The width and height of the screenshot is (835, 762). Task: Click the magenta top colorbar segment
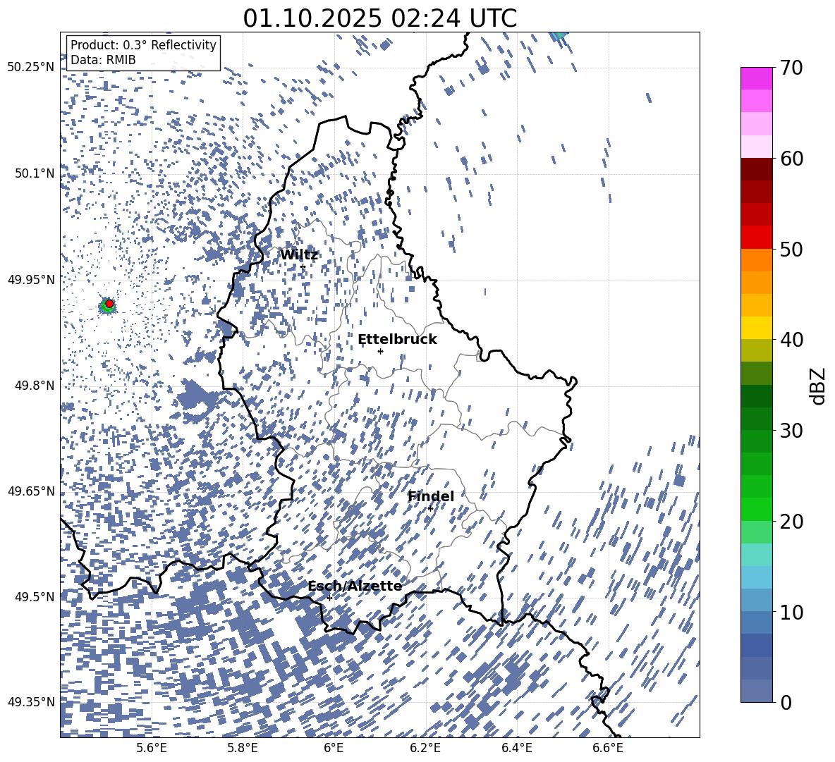click(757, 79)
